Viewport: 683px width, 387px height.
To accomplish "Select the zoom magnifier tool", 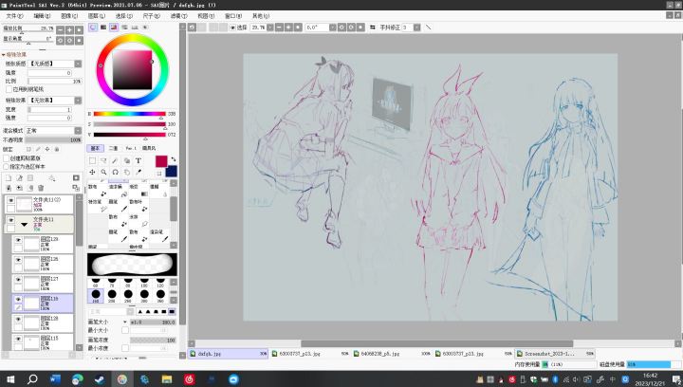I will 103,173.
